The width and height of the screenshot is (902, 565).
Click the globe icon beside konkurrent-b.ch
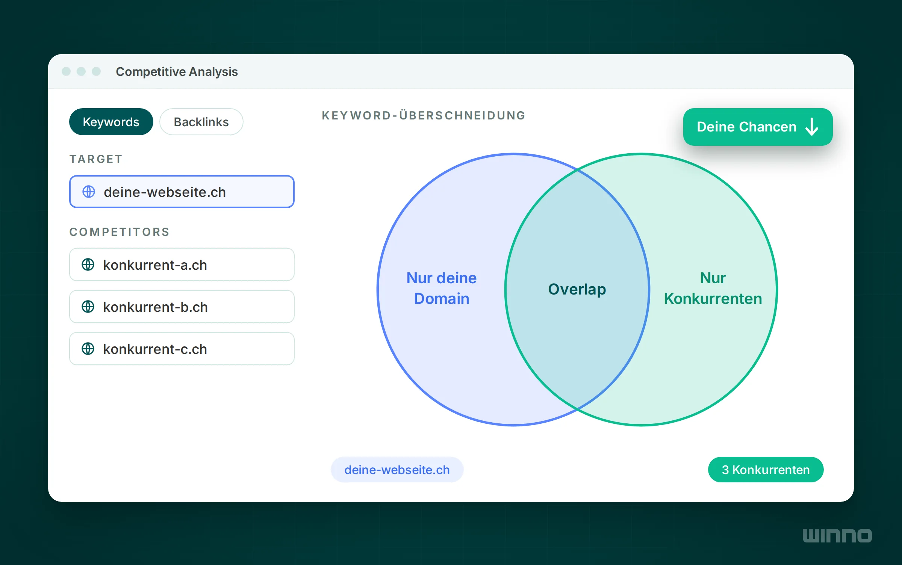tap(88, 307)
